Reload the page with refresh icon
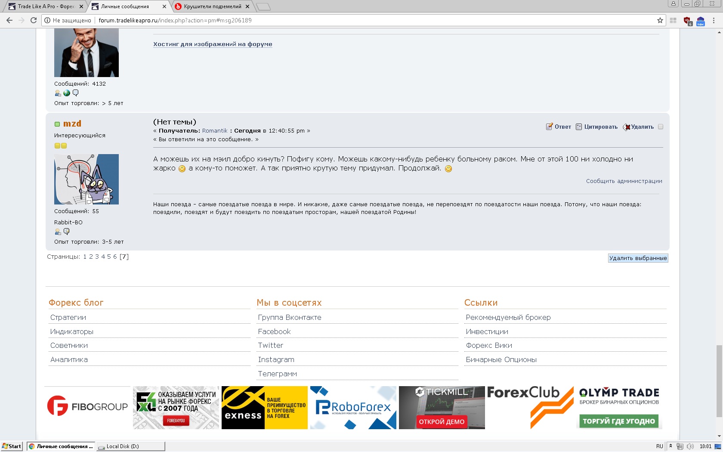The height and width of the screenshot is (452, 723). pos(34,20)
